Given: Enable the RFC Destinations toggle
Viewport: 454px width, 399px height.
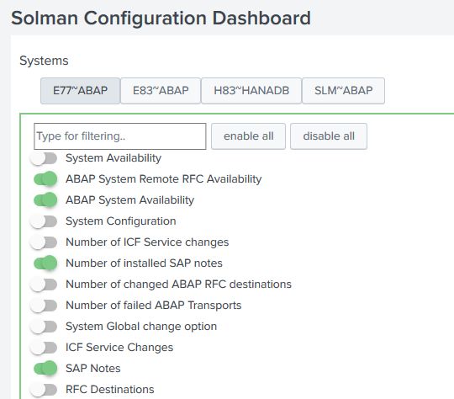Looking at the screenshot, I should click(x=44, y=390).
